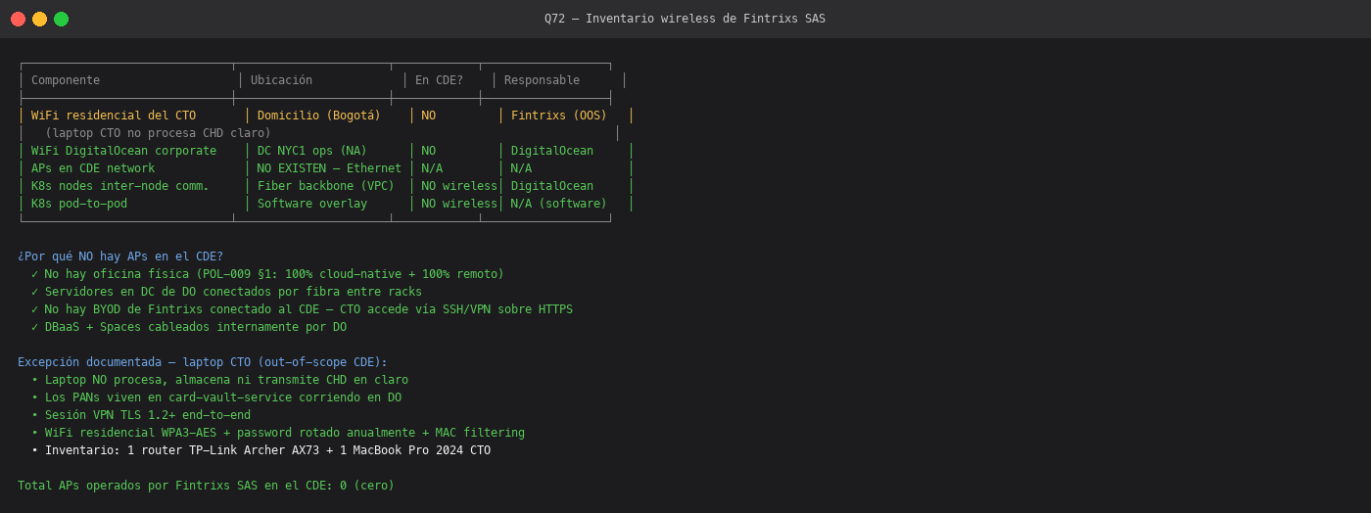
Task: Click the 'Domicilio (Bogotá)' cell
Action: pyautogui.click(x=319, y=116)
